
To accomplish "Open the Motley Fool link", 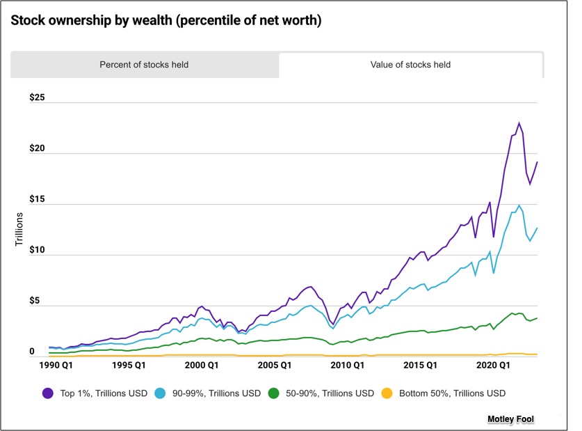I will coord(510,418).
